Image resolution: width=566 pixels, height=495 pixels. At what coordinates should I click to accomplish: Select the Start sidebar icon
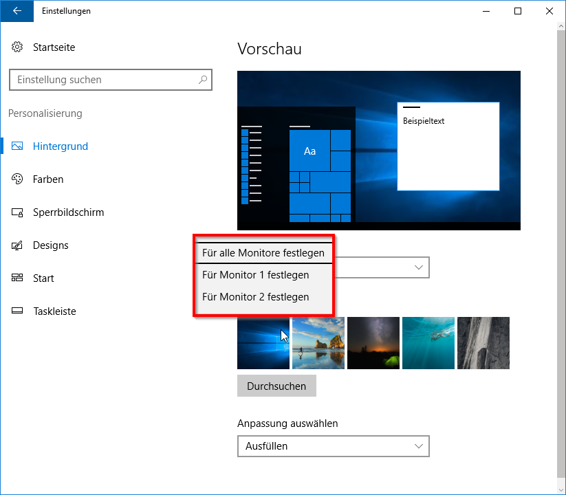click(x=17, y=278)
